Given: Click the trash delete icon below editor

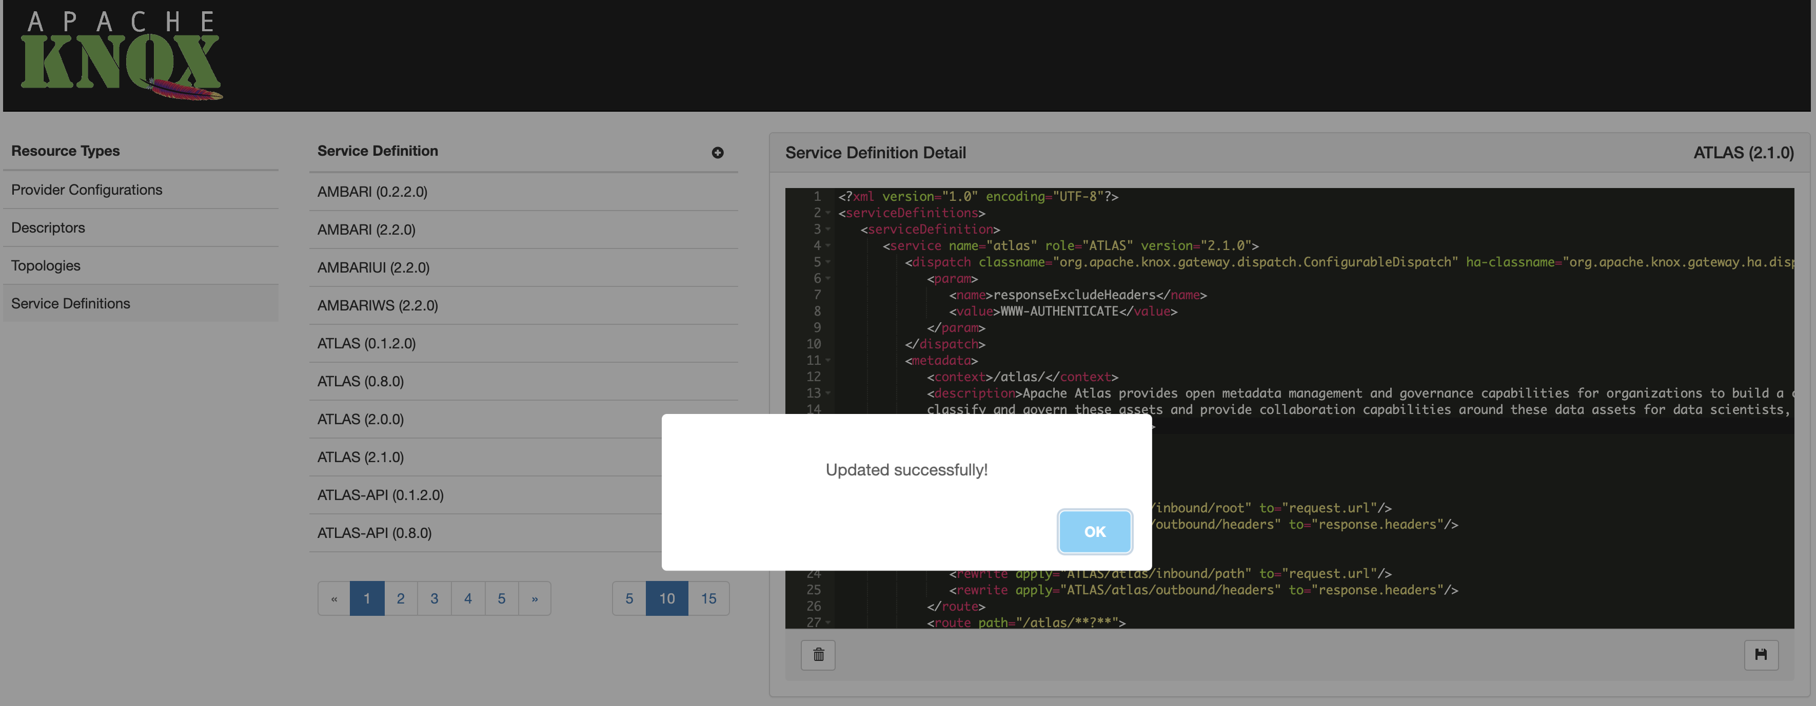Looking at the screenshot, I should pyautogui.click(x=818, y=655).
